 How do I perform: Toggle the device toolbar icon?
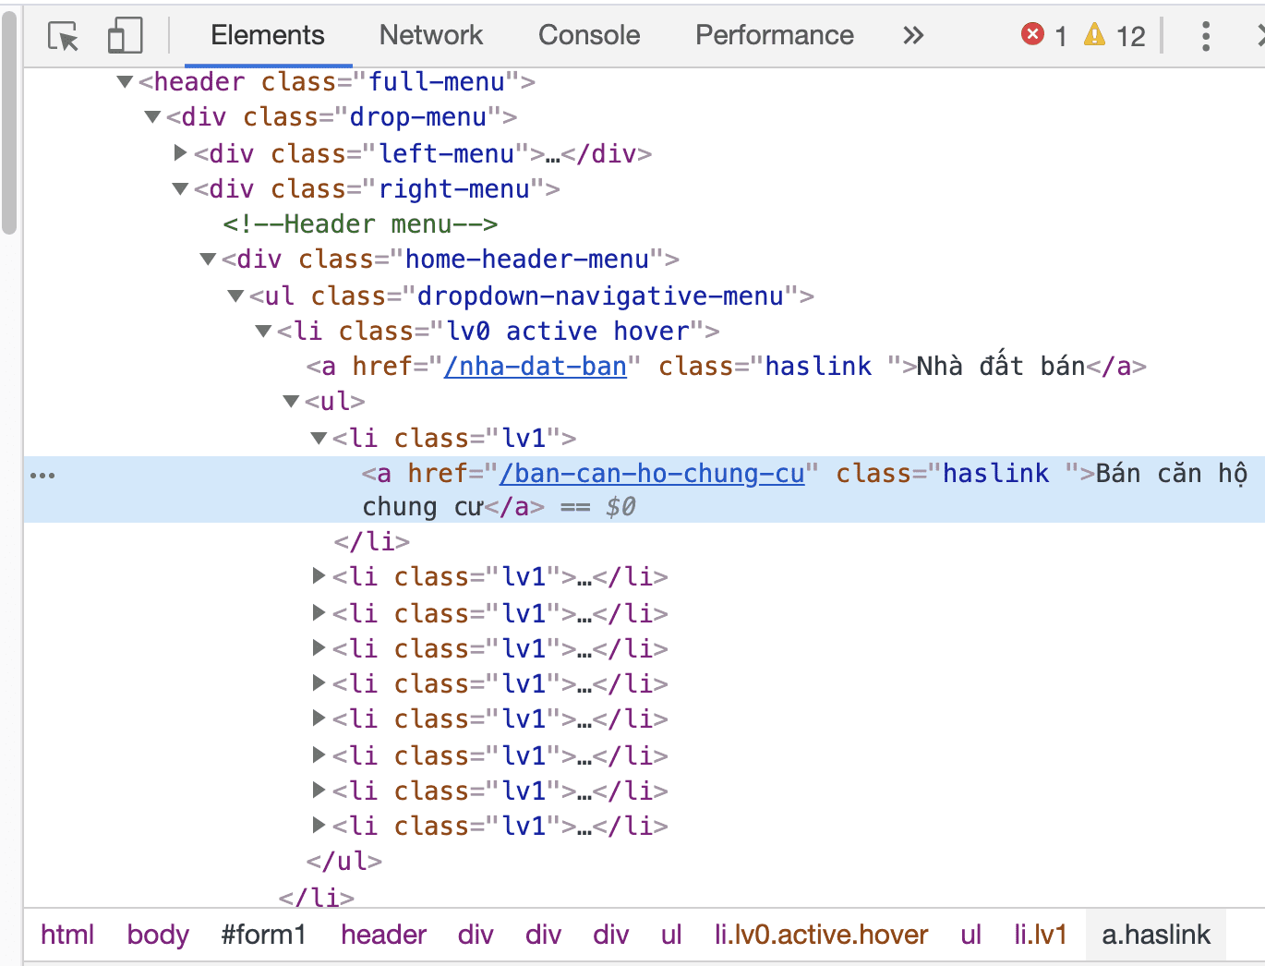(x=125, y=36)
